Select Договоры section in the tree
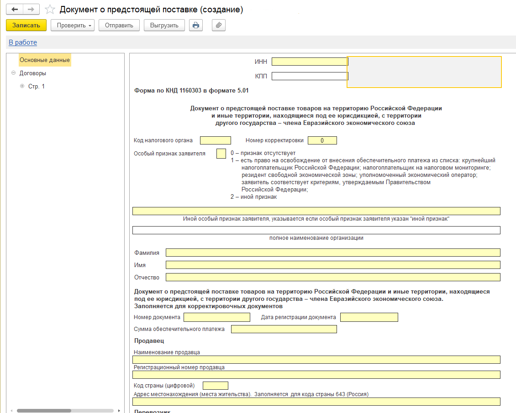This screenshot has width=516, height=413. point(32,73)
